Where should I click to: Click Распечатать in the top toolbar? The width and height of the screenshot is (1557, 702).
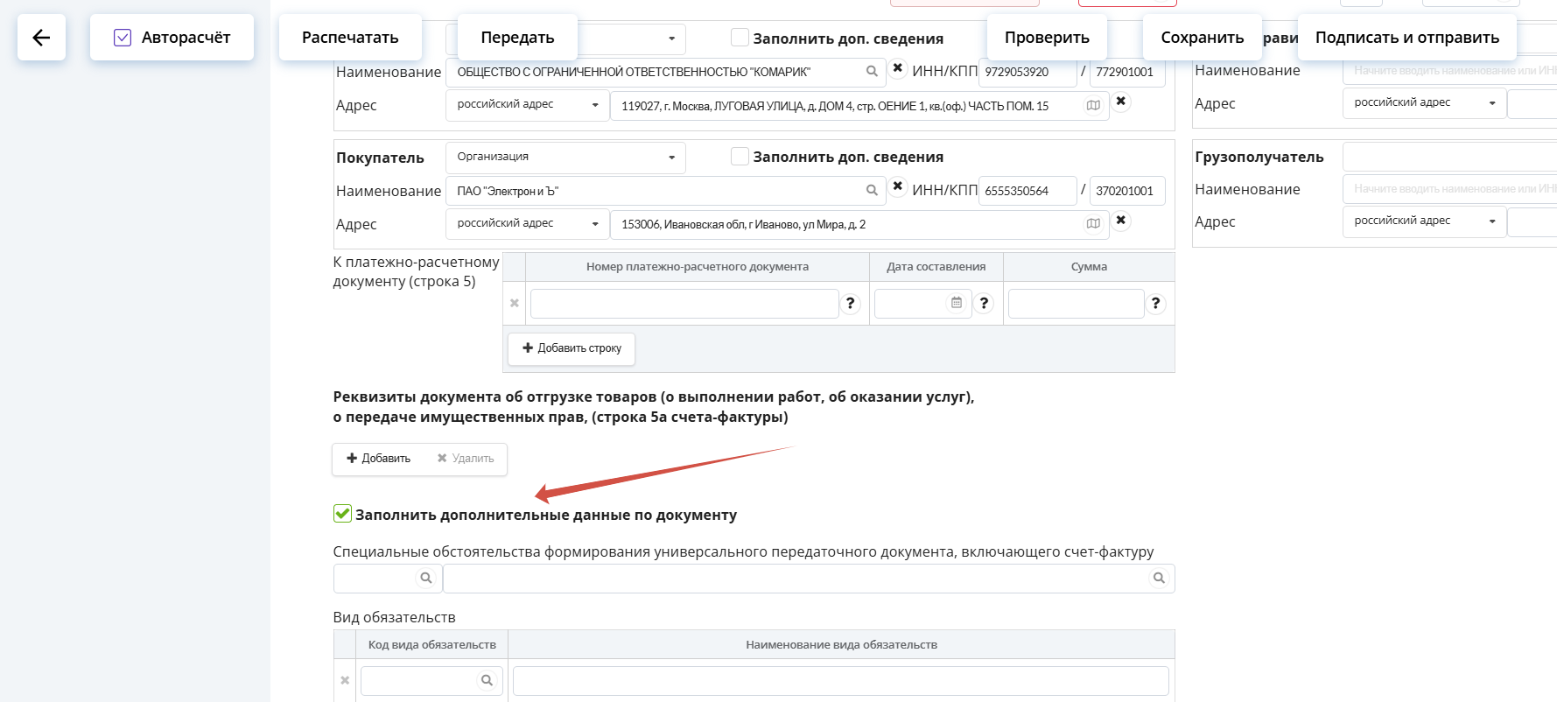click(350, 38)
